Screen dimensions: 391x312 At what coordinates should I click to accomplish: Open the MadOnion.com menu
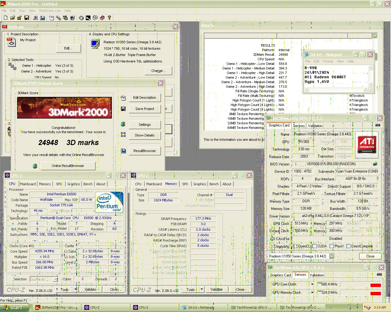coord(50,11)
